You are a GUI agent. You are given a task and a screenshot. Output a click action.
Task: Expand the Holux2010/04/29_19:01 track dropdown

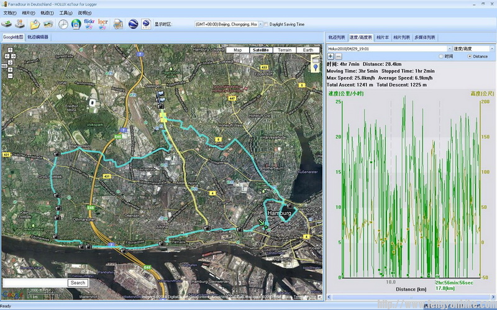(x=448, y=48)
